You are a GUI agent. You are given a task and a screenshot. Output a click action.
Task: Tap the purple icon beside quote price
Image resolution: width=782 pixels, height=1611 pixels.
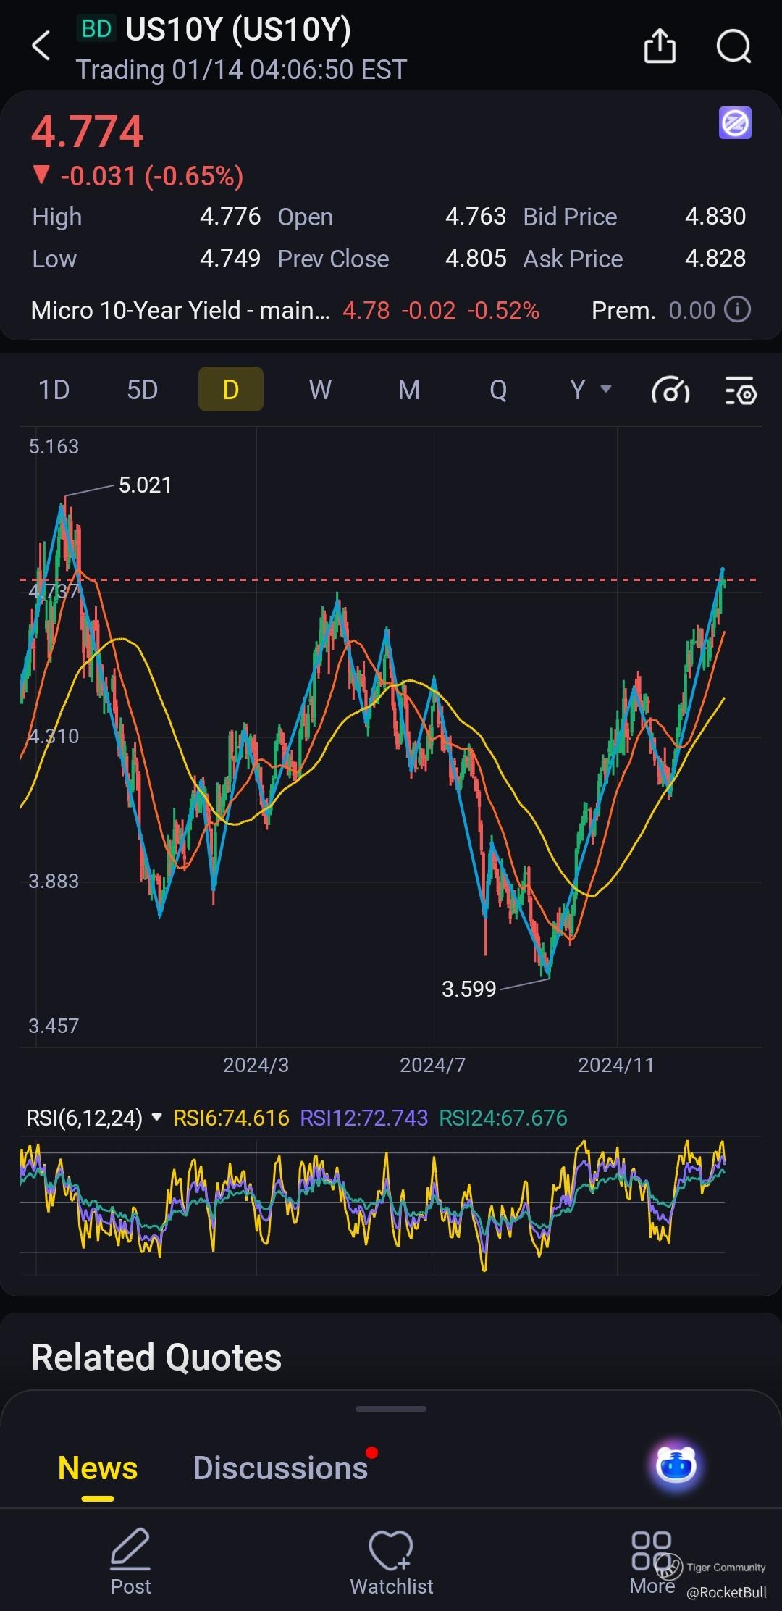tap(735, 122)
